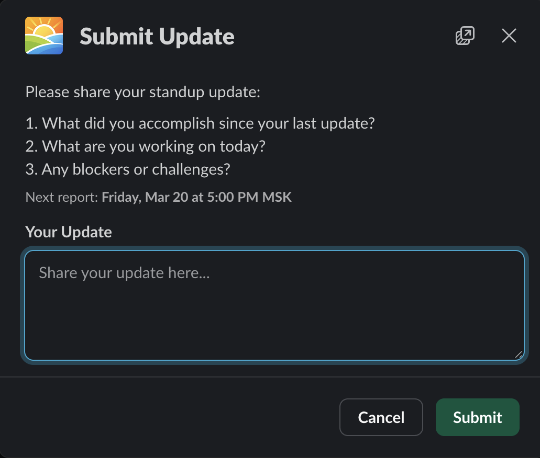Open the dialog in a new window

tap(465, 36)
